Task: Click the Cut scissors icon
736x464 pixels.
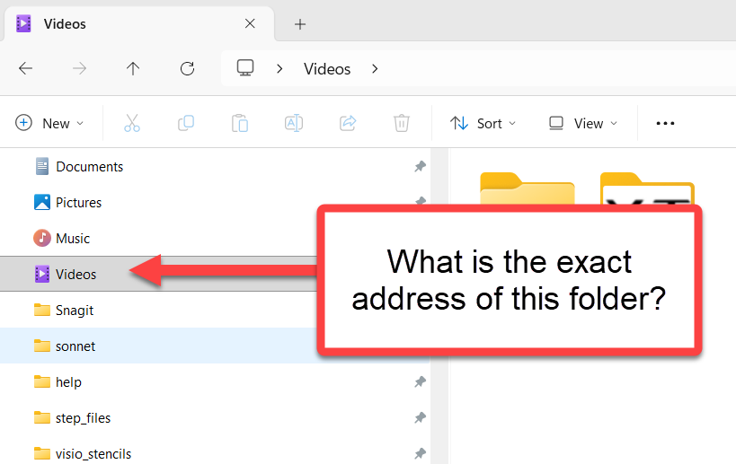Action: pos(132,123)
